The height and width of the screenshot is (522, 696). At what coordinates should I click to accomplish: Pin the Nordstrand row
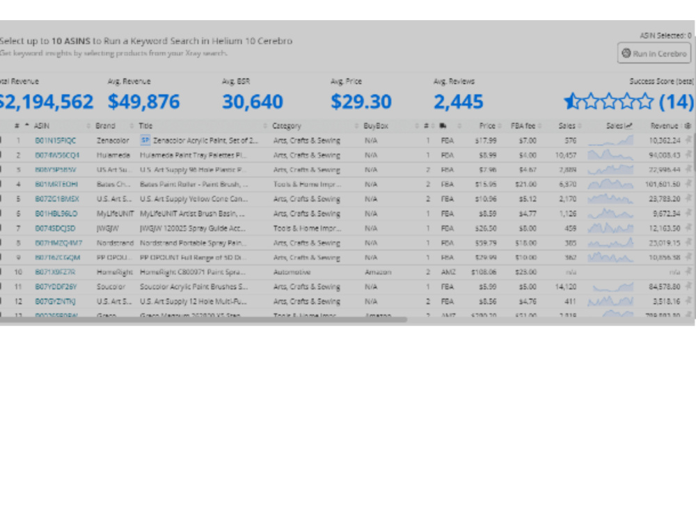(x=688, y=243)
